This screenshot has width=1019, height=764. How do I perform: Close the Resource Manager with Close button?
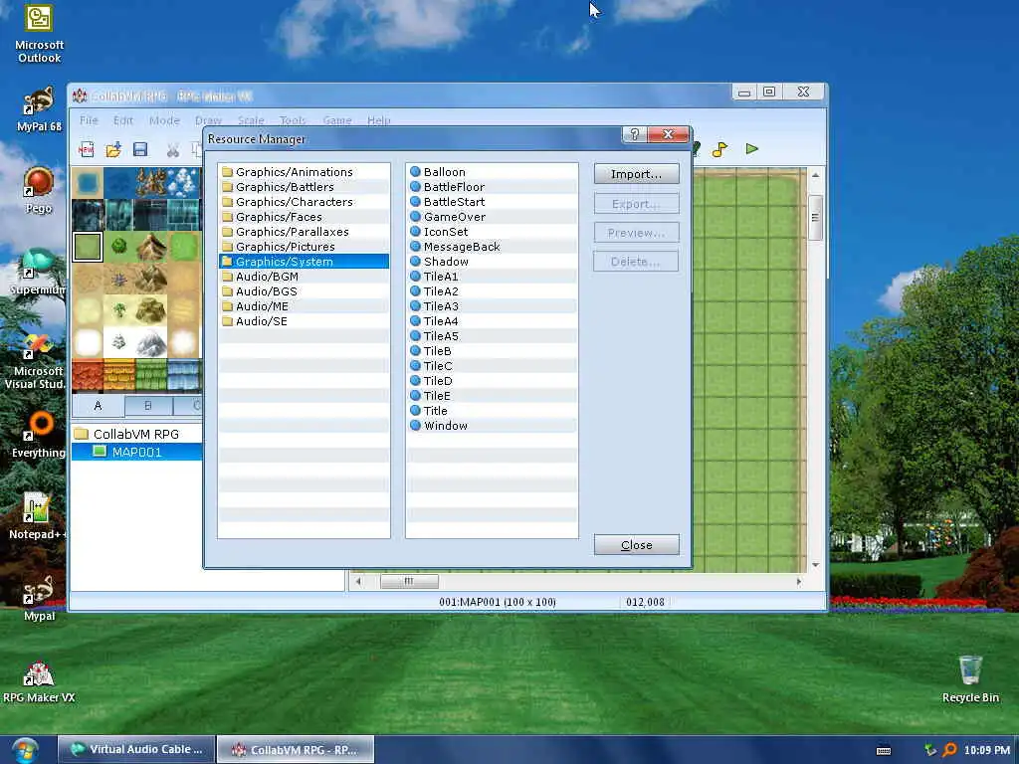coord(636,545)
